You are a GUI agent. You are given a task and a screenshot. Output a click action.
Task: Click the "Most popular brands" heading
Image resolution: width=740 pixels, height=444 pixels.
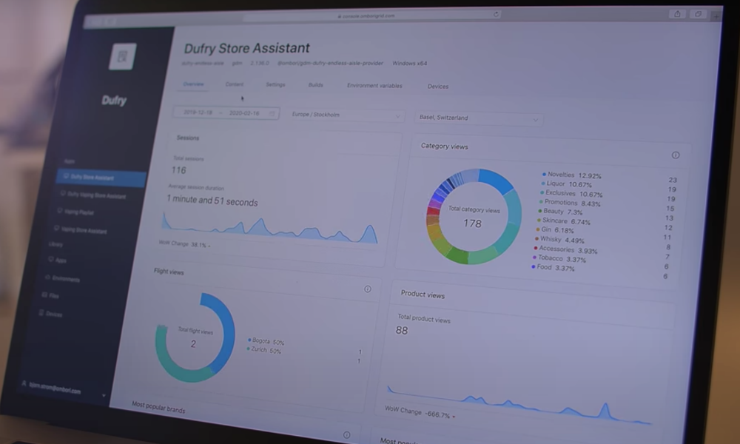click(x=158, y=408)
